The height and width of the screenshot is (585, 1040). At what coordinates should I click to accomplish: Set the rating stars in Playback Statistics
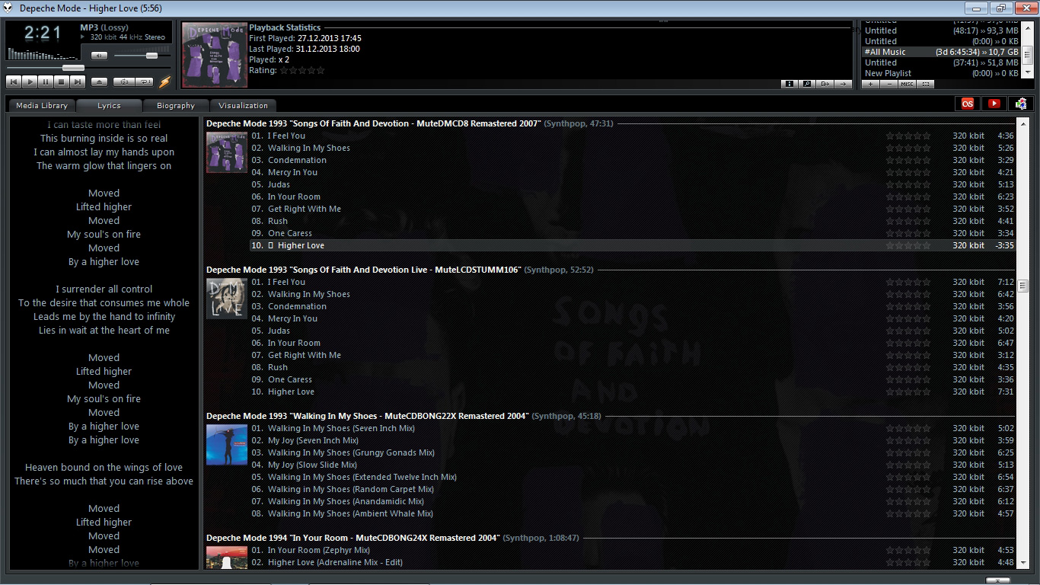click(302, 70)
